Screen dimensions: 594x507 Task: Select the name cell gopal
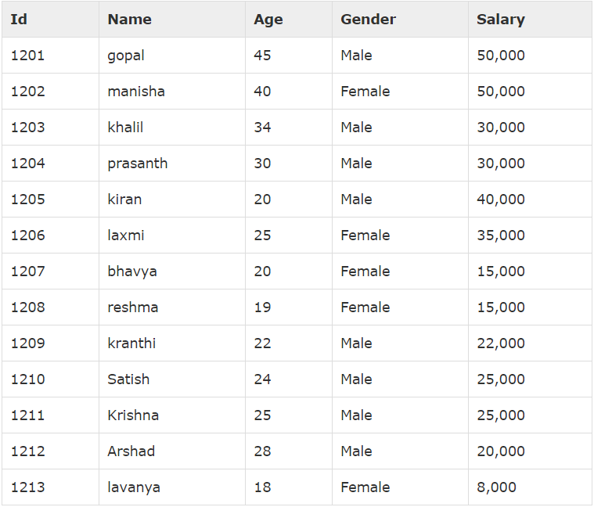[126, 56]
